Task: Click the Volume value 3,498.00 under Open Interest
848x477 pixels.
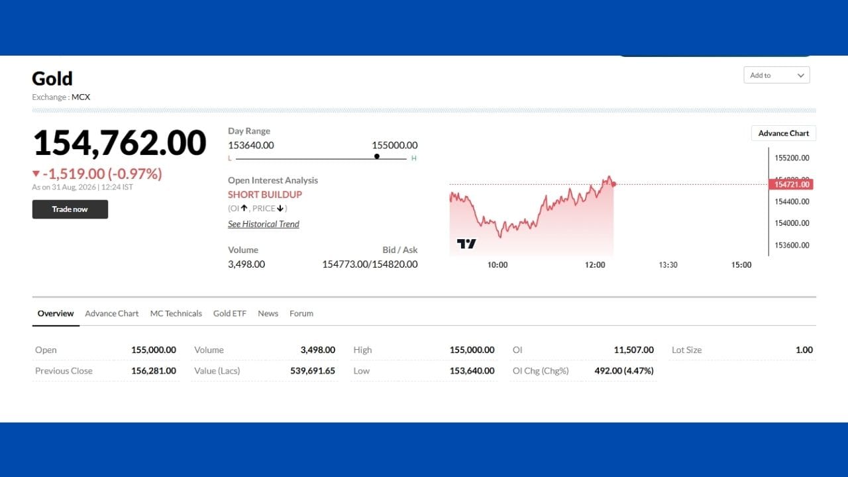Action: point(246,264)
